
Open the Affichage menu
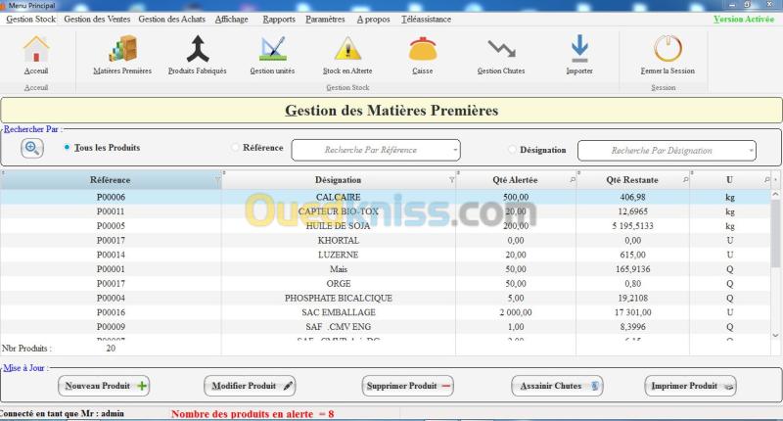pos(231,19)
